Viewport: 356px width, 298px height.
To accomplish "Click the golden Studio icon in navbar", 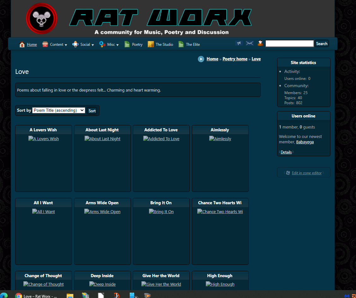I will point(151,45).
